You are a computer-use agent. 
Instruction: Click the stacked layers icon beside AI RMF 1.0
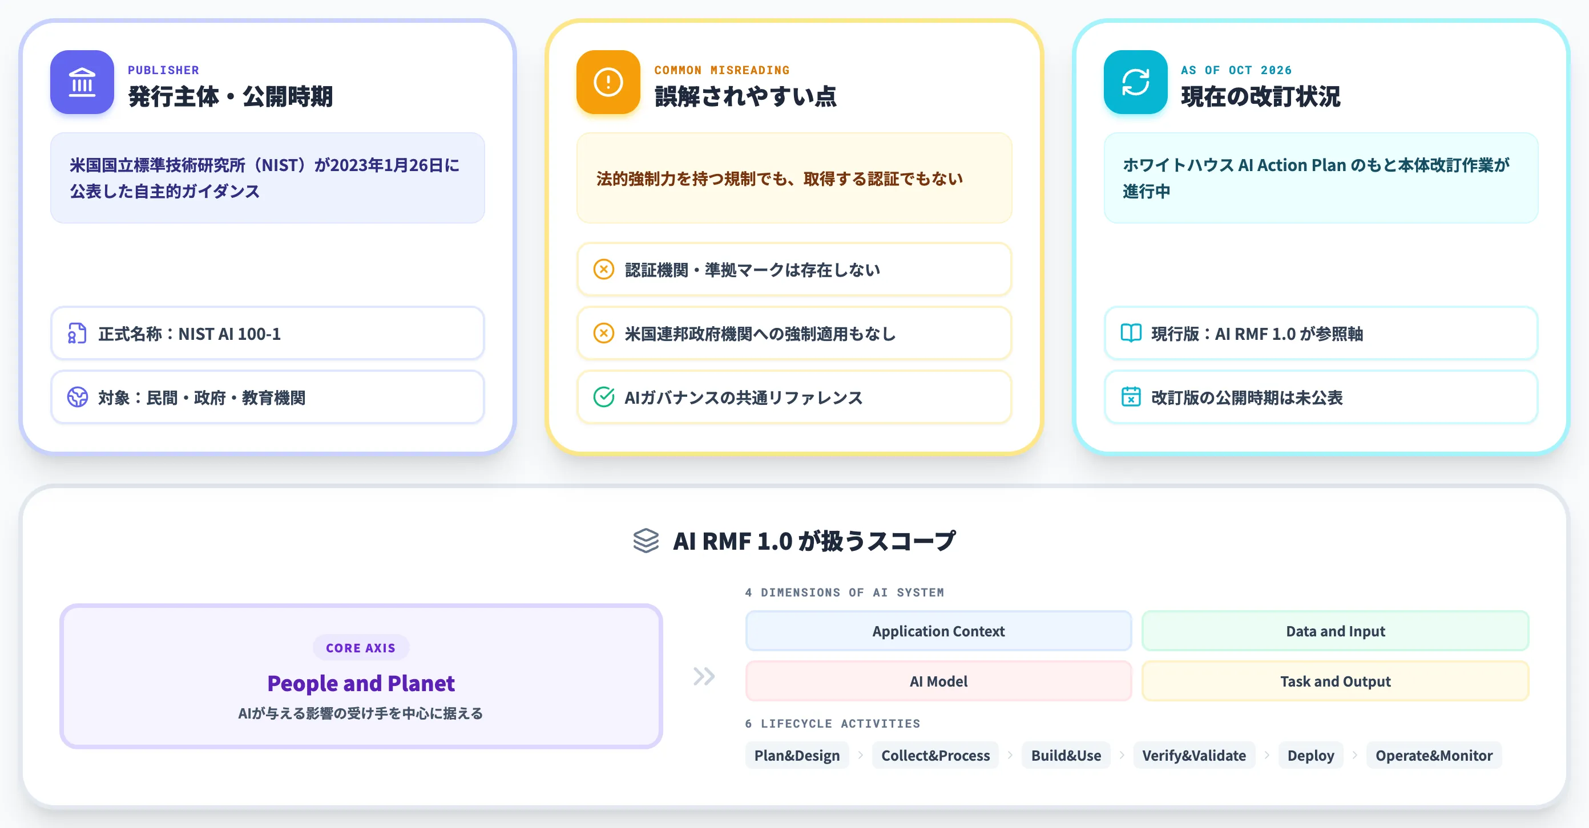[x=646, y=541]
